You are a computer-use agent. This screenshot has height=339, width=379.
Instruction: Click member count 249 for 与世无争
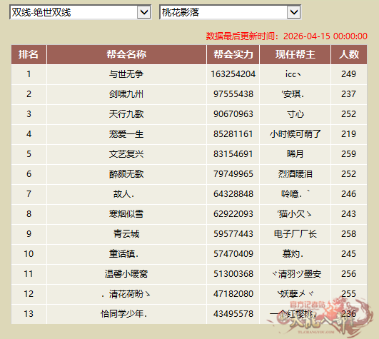[x=348, y=74]
